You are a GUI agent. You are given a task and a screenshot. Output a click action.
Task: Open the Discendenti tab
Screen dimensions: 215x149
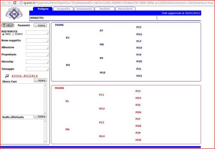point(125,9)
